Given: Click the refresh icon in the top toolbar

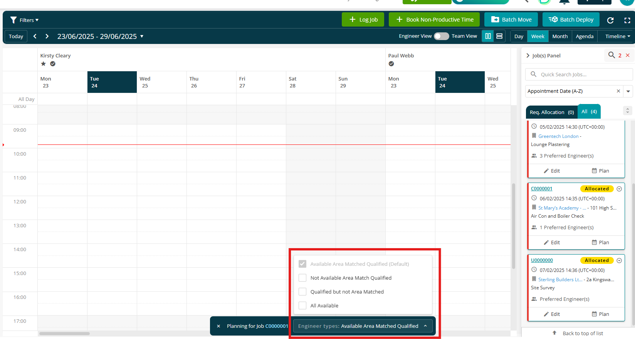Looking at the screenshot, I should click(x=610, y=20).
